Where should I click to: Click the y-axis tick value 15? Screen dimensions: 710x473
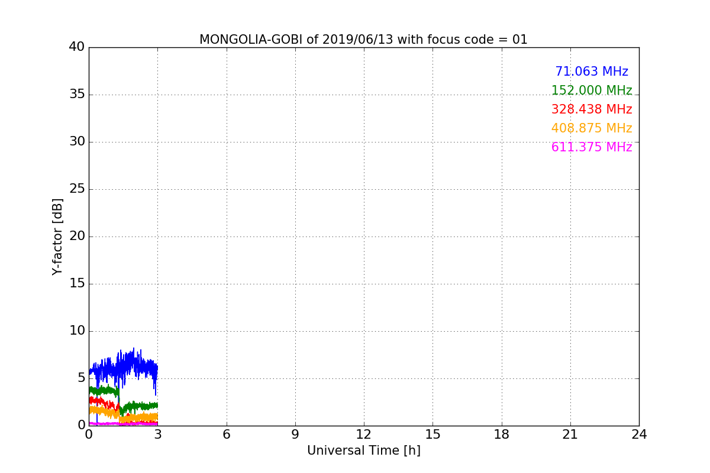[x=78, y=284]
